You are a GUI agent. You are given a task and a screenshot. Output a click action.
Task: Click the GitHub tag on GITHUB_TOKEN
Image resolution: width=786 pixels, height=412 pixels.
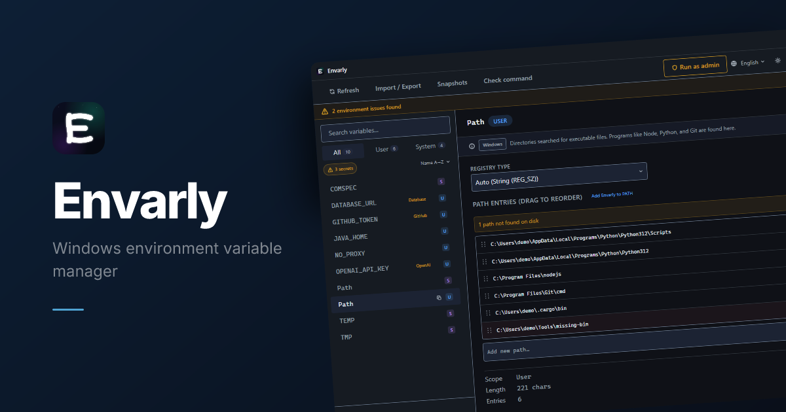pos(420,216)
